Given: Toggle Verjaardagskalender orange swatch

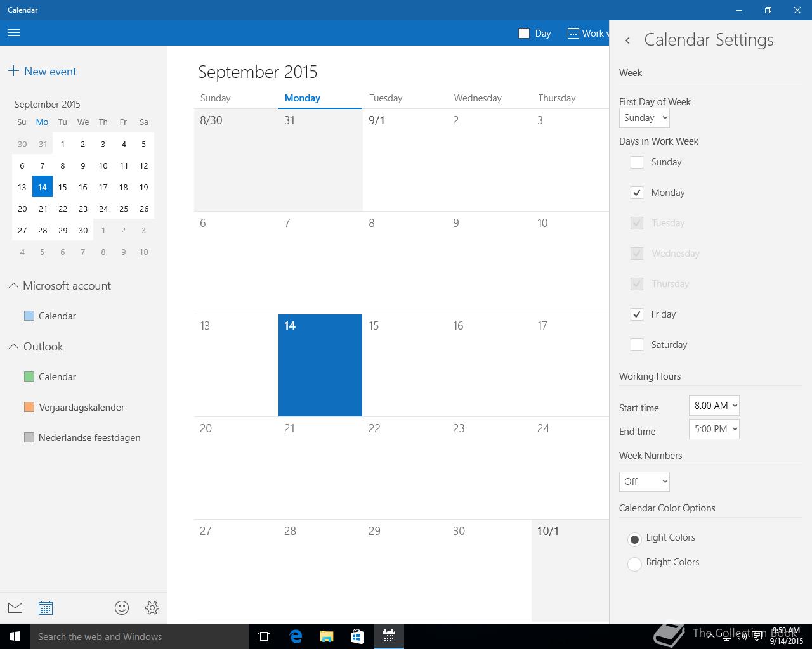Looking at the screenshot, I should tap(29, 407).
